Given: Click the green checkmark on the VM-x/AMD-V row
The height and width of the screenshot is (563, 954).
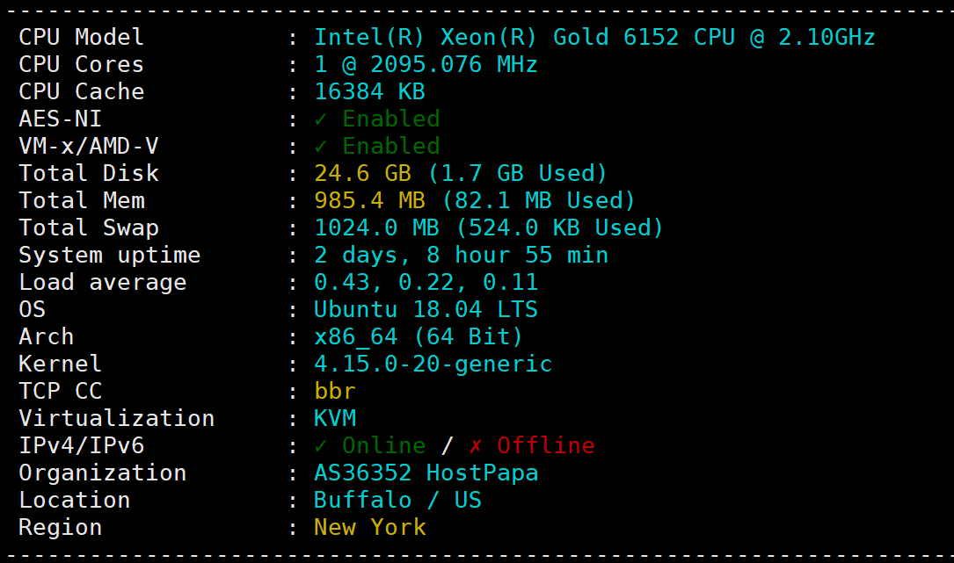Looking at the screenshot, I should tap(321, 146).
